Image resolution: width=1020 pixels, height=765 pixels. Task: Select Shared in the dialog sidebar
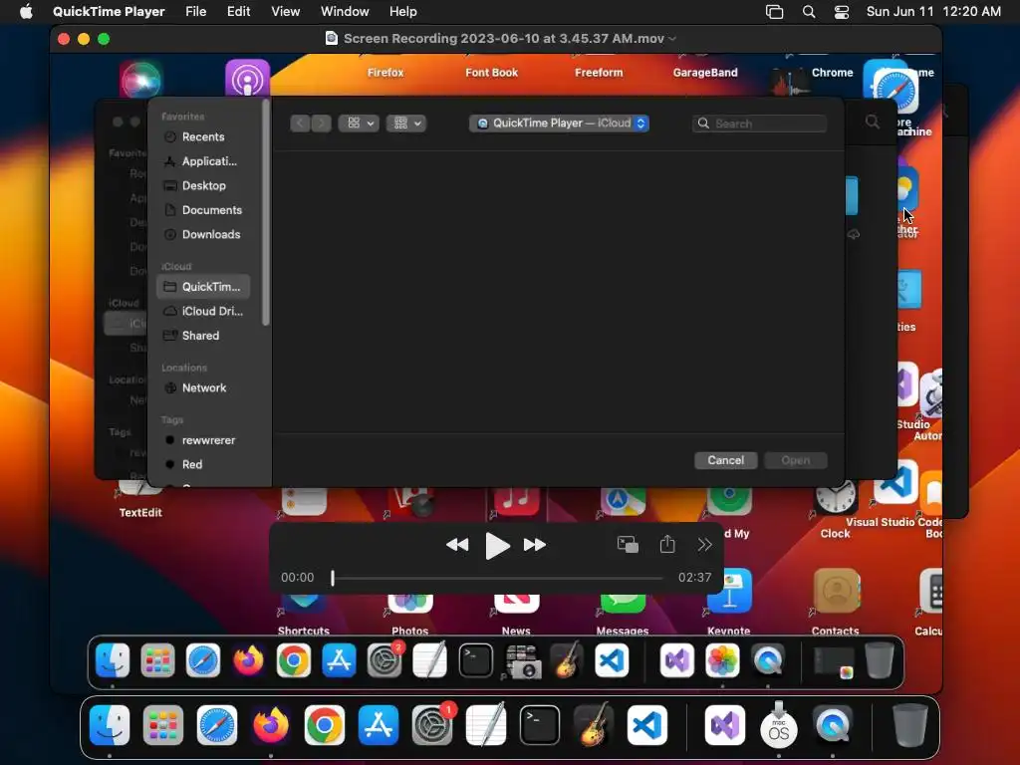203,336
